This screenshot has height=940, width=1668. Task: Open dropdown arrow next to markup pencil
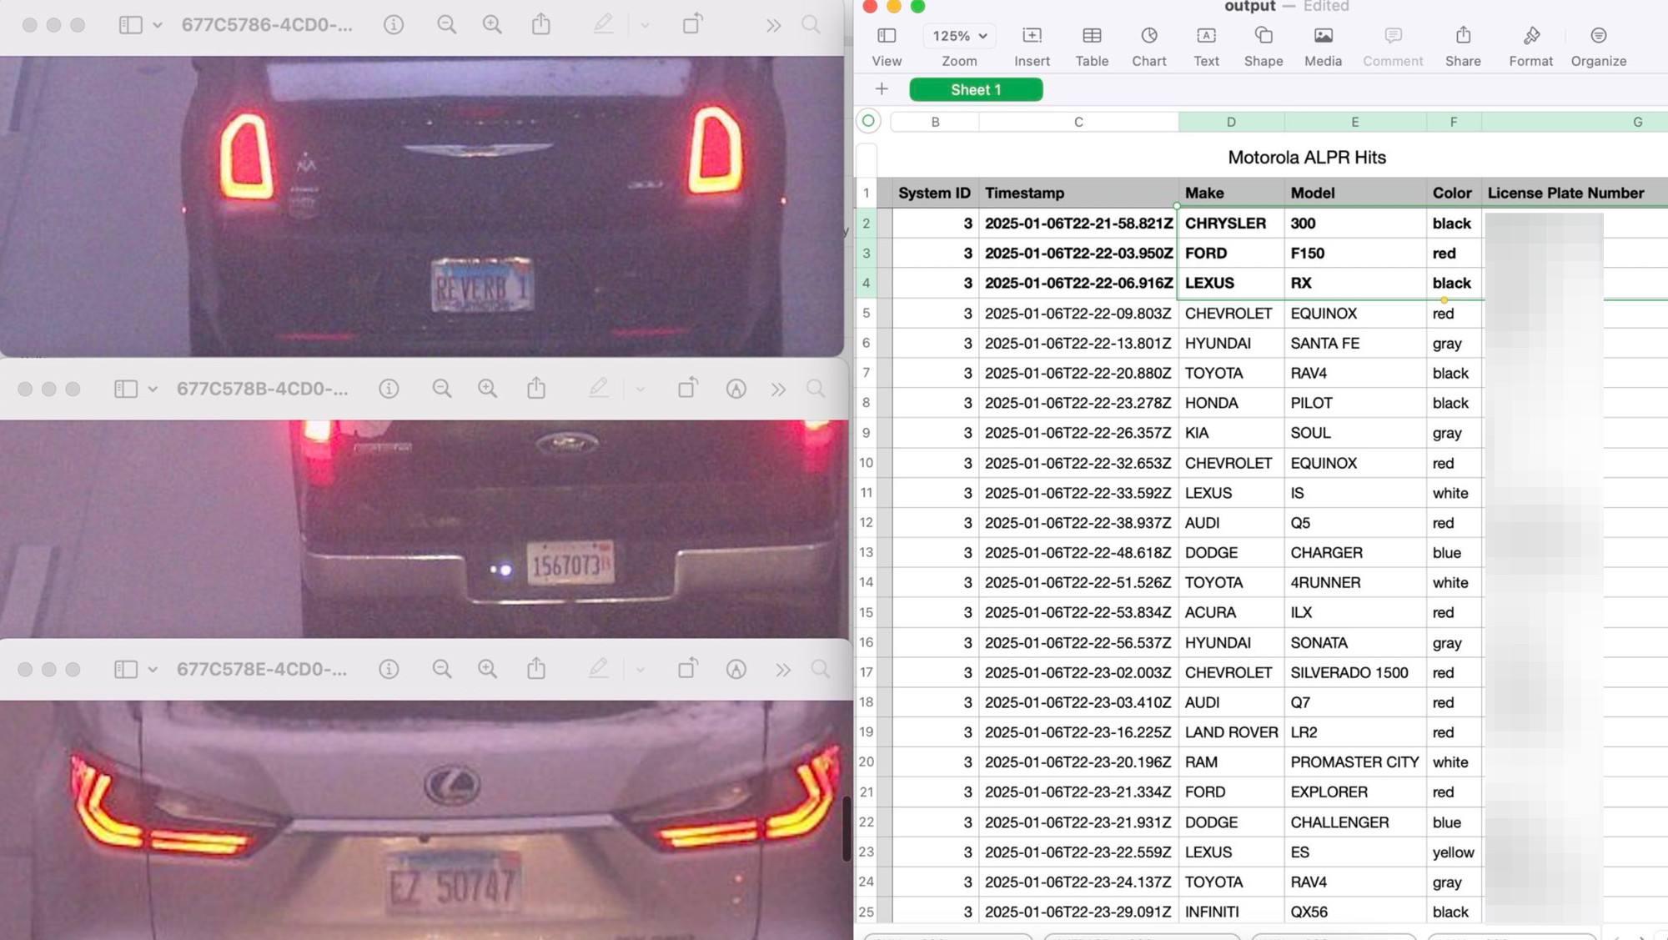pos(643,24)
